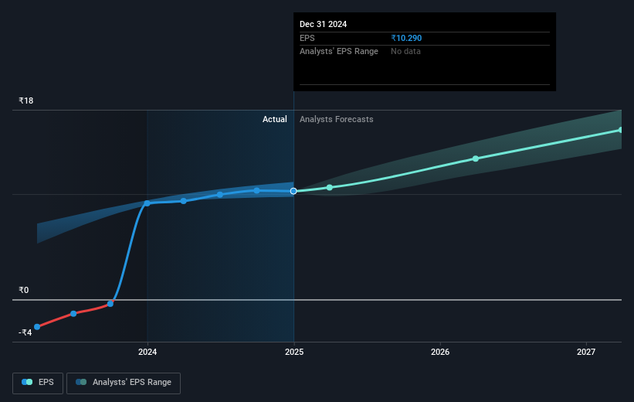The height and width of the screenshot is (402, 634).
Task: Click the middle red negative EPS point
Action: (73, 314)
